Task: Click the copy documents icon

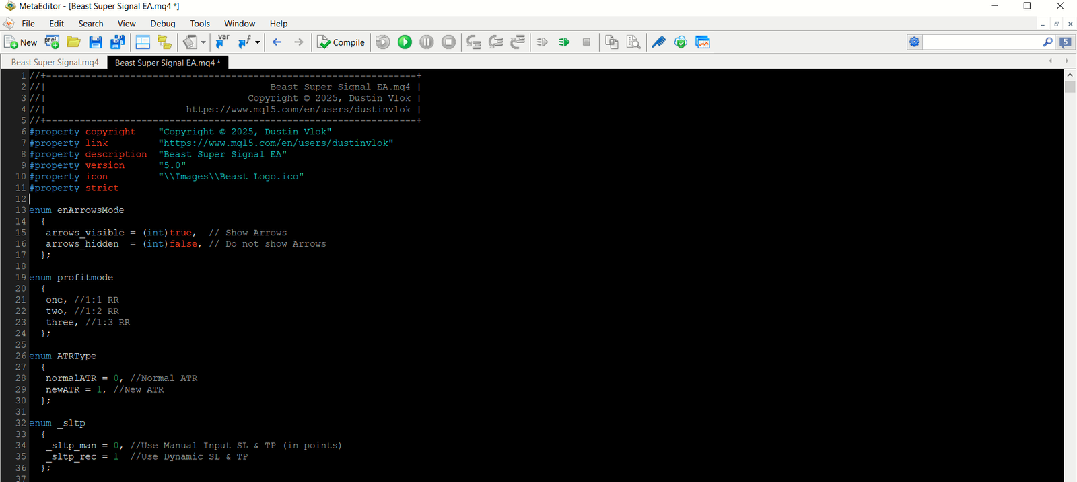Action: pyautogui.click(x=611, y=42)
